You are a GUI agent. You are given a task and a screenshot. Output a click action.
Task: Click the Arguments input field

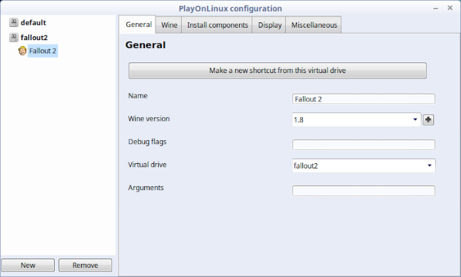(x=364, y=191)
